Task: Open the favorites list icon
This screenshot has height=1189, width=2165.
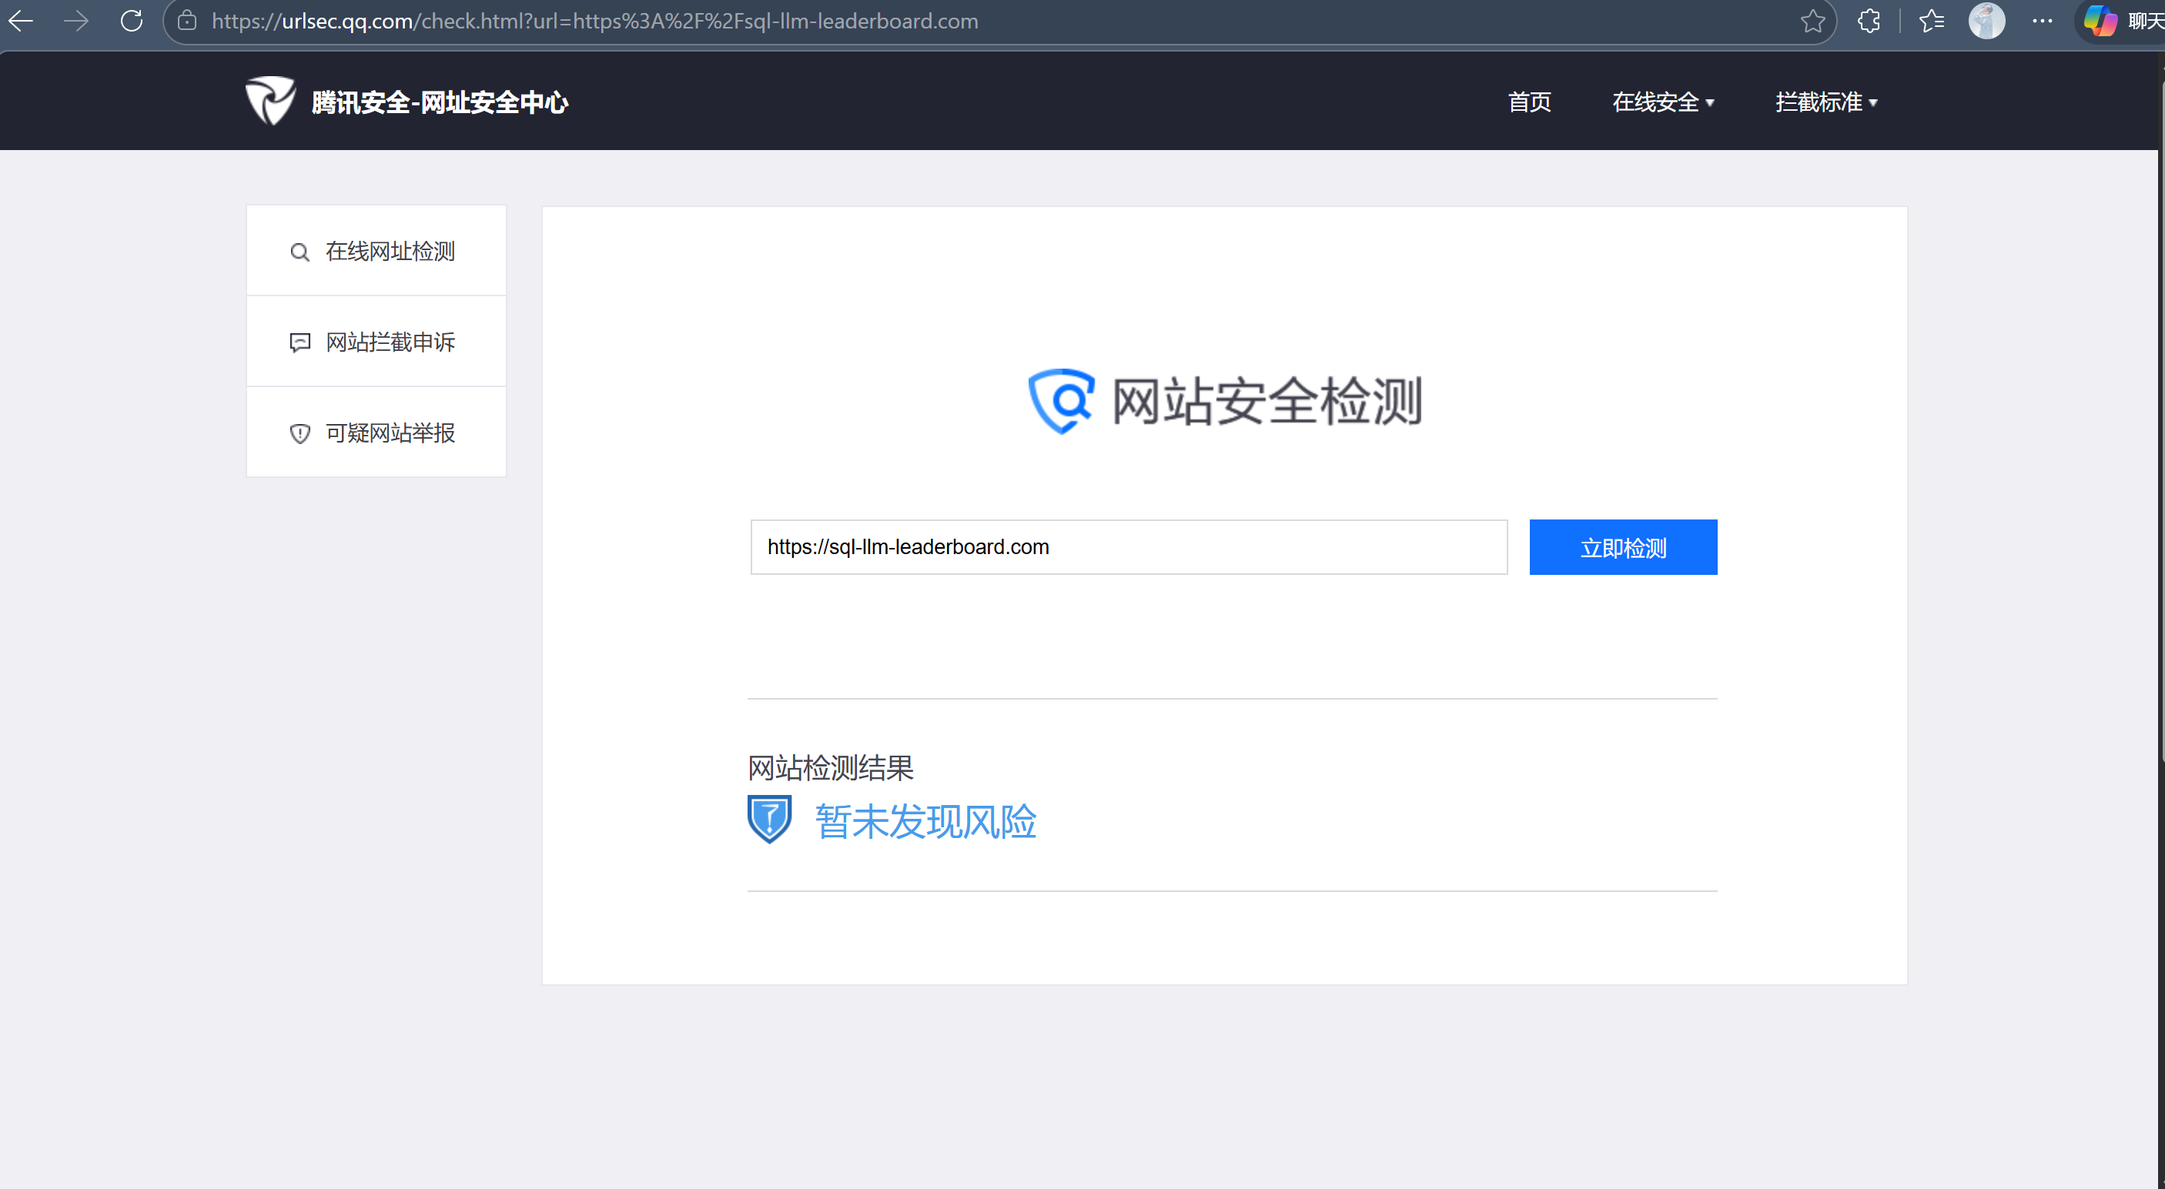Action: [1932, 21]
